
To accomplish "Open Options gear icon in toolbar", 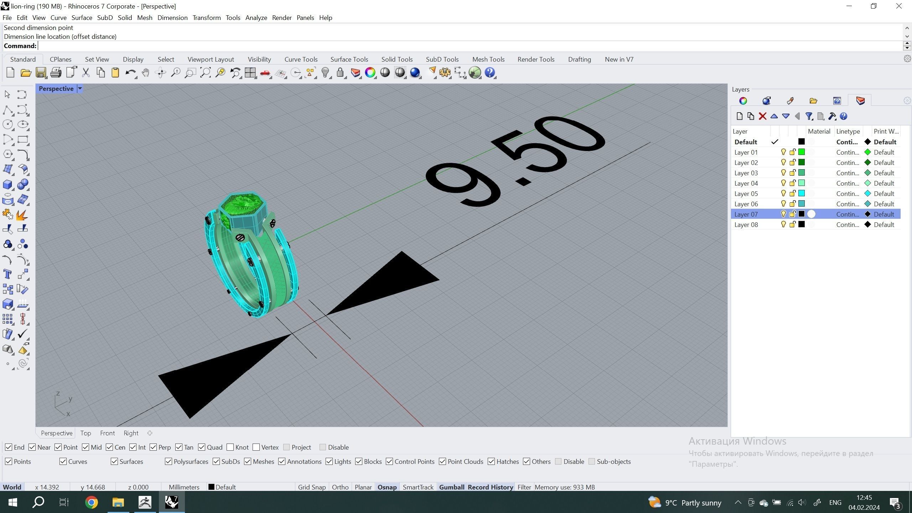I will pyautogui.click(x=445, y=73).
